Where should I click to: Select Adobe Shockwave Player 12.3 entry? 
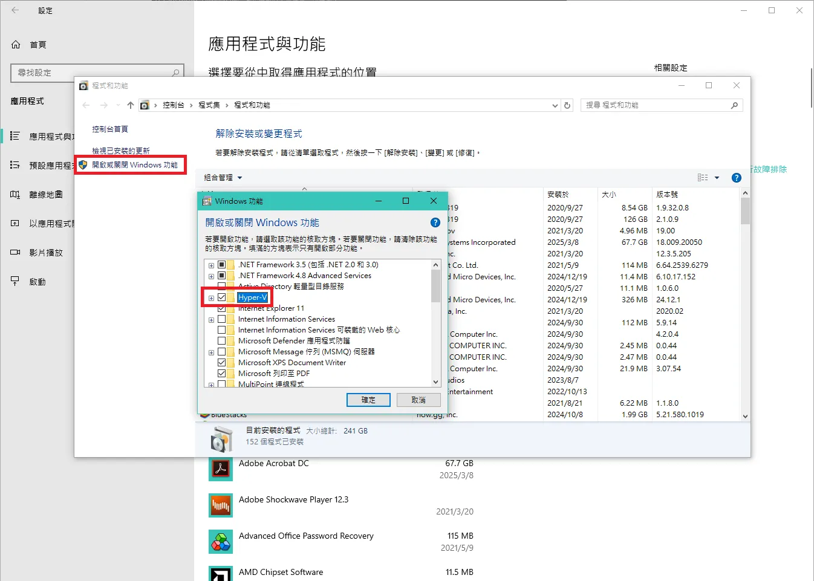click(293, 499)
